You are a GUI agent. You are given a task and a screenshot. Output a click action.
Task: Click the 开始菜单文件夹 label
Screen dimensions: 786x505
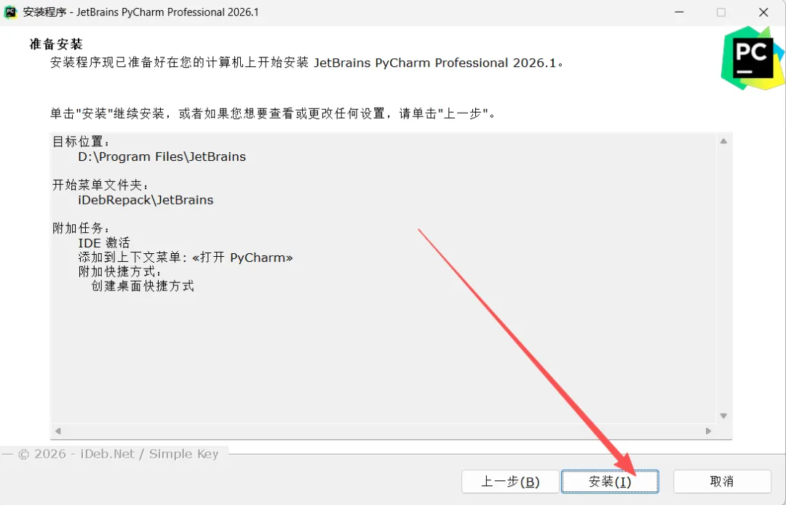[100, 186]
